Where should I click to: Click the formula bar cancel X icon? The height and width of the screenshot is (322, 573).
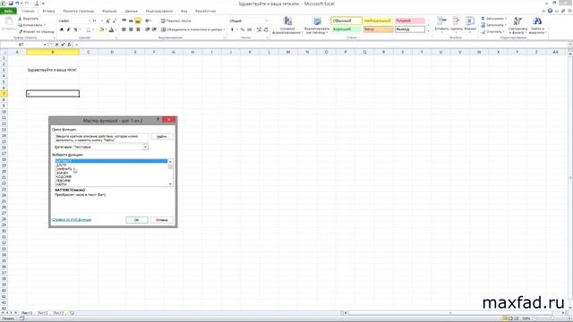[x=56, y=45]
